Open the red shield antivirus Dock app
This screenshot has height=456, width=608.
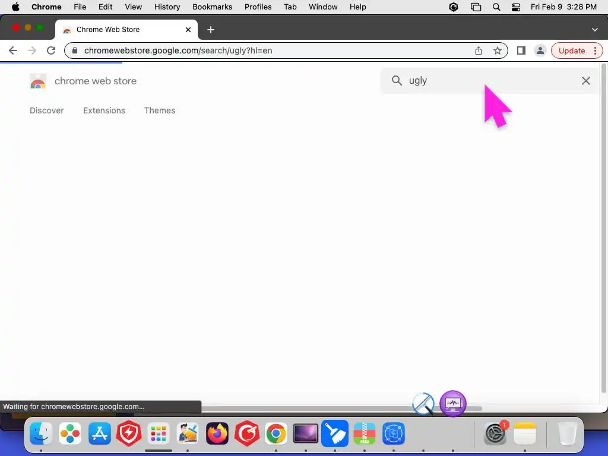click(129, 433)
